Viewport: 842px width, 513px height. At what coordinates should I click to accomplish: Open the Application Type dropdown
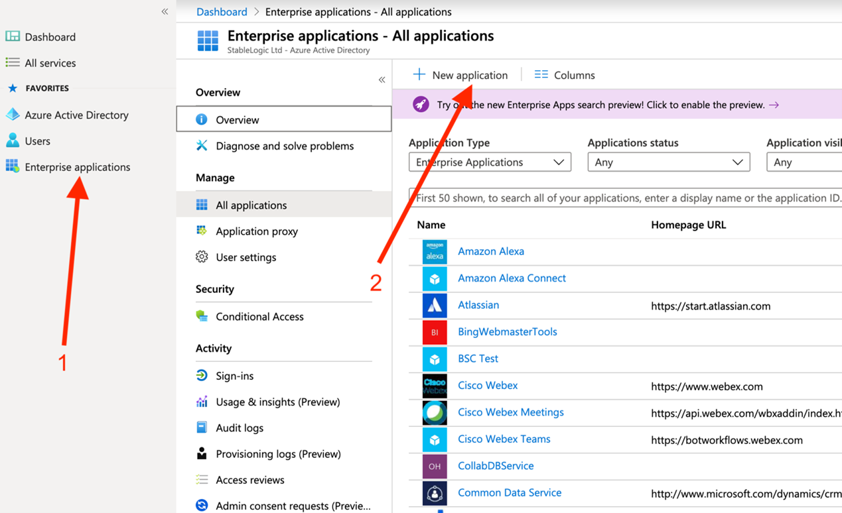(x=490, y=162)
